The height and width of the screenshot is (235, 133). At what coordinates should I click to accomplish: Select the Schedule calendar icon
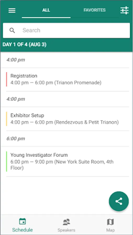tap(23, 221)
